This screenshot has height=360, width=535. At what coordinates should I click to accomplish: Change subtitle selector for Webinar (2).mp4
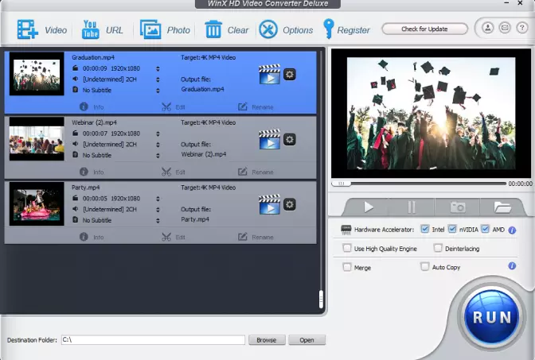(158, 156)
